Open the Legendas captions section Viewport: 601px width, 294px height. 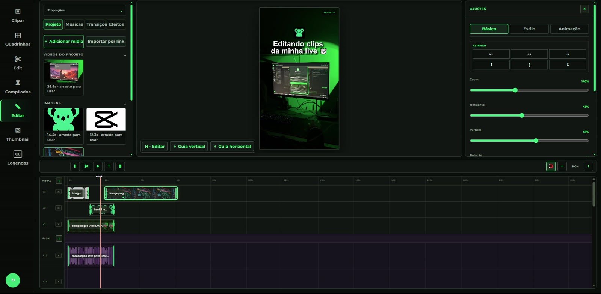point(18,158)
